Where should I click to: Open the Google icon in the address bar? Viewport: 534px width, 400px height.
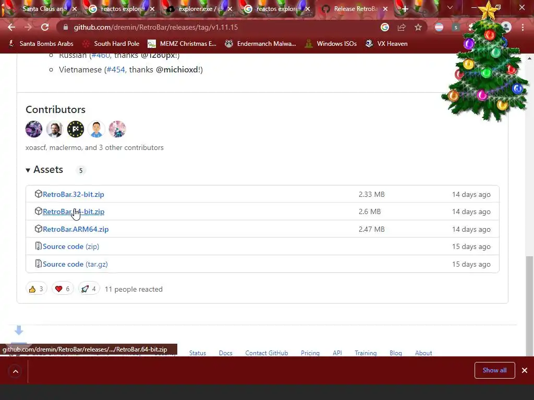click(x=384, y=27)
